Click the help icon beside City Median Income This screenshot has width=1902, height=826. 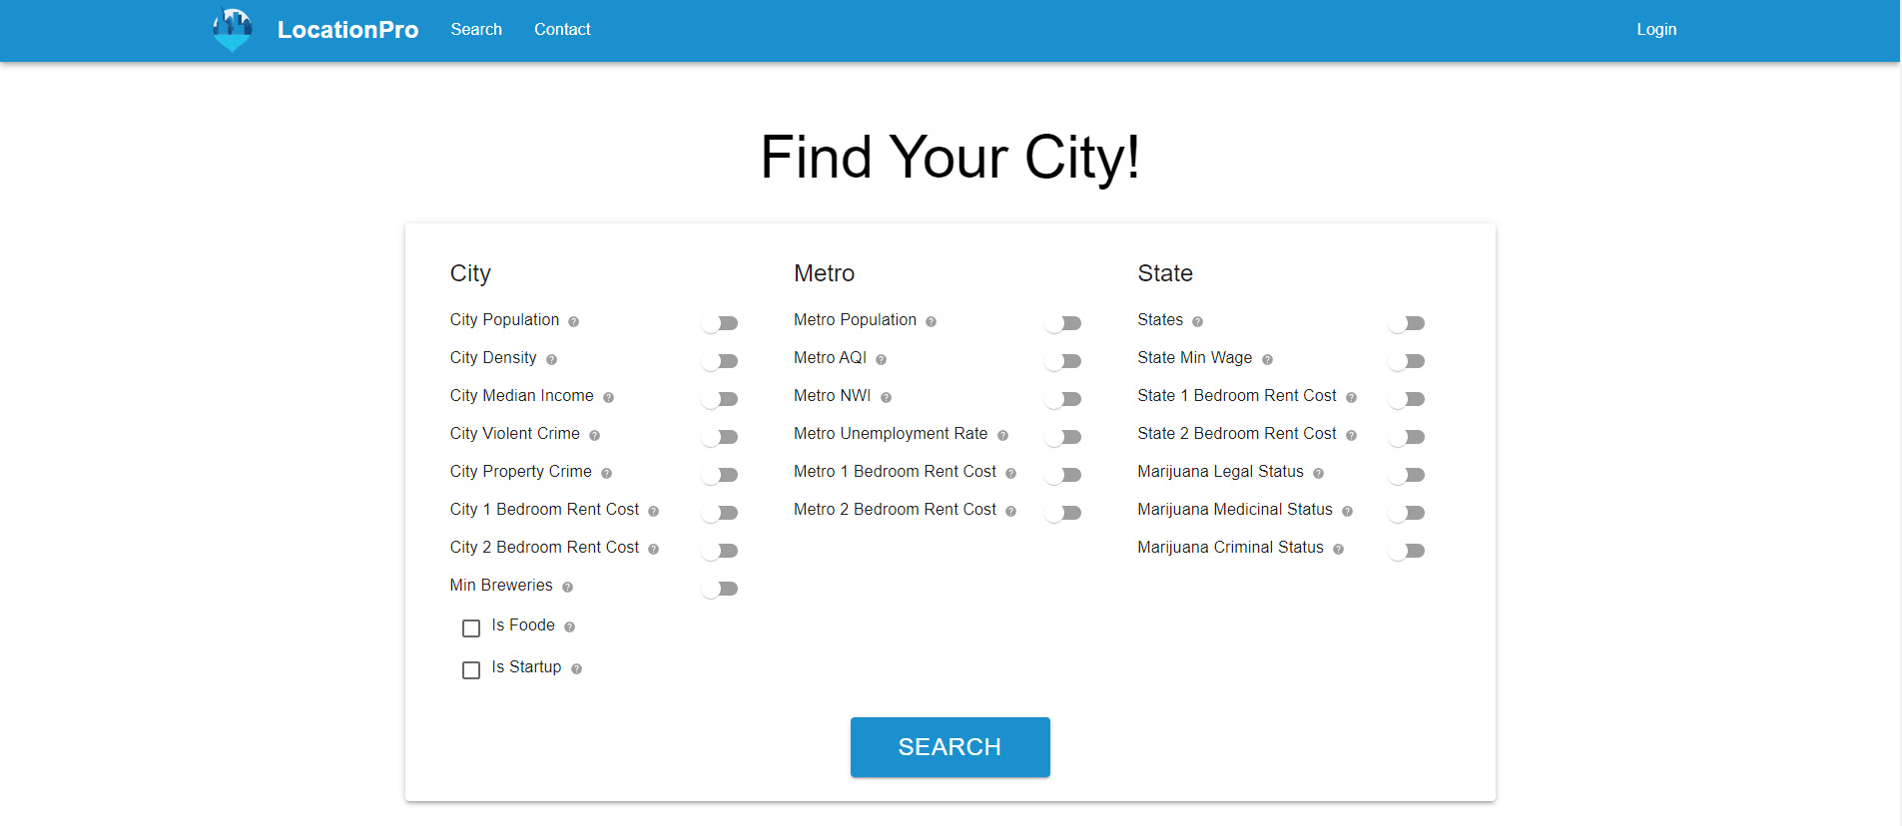point(608,397)
